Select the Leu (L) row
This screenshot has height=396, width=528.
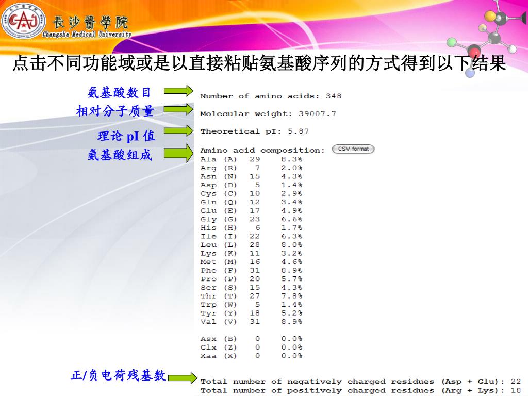251,245
